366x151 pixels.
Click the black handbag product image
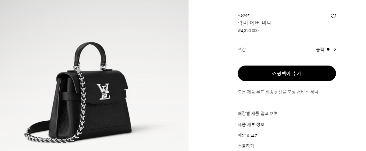tap(94, 75)
